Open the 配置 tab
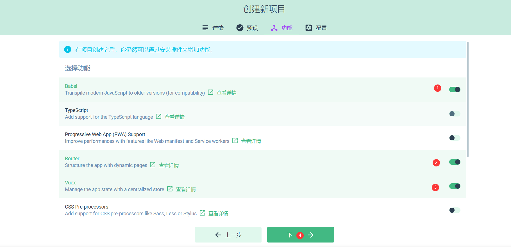The width and height of the screenshot is (511, 247). click(316, 28)
